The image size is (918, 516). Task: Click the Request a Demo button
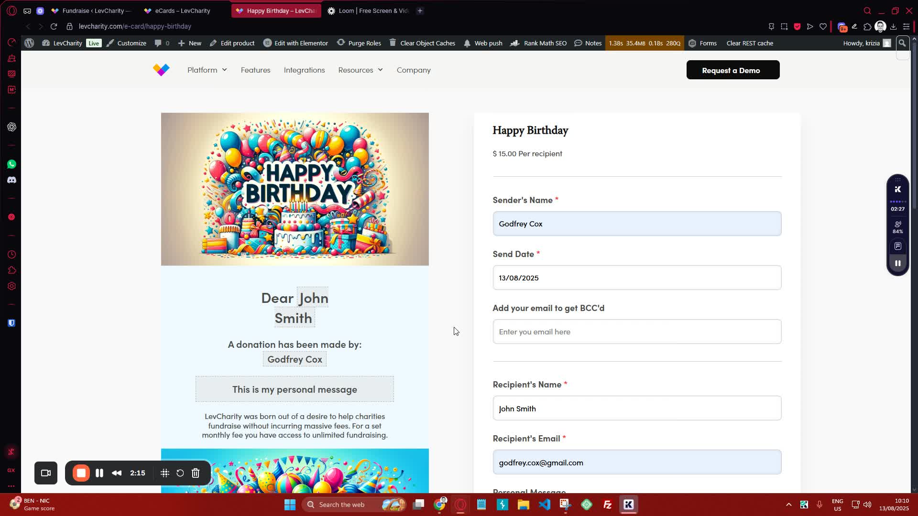coord(732,70)
